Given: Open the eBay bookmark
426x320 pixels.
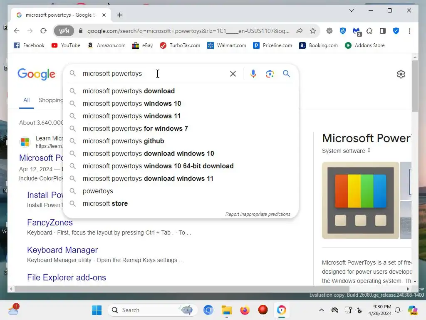Looking at the screenshot, I should [x=143, y=45].
